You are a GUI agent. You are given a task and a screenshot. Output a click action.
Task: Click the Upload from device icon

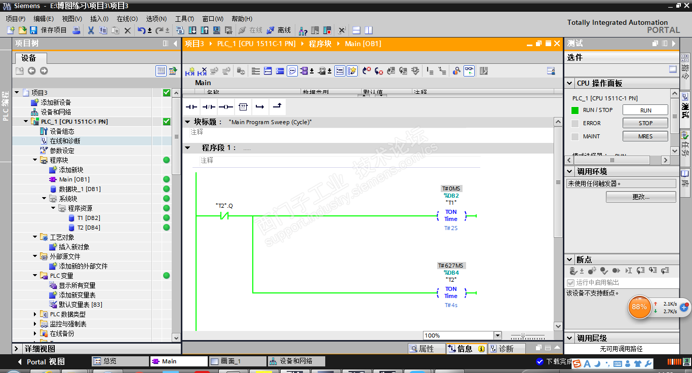pos(205,30)
